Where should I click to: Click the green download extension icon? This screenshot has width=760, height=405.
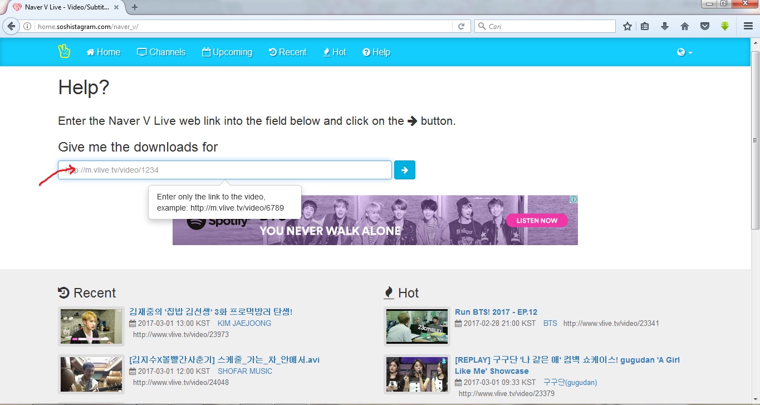[724, 26]
